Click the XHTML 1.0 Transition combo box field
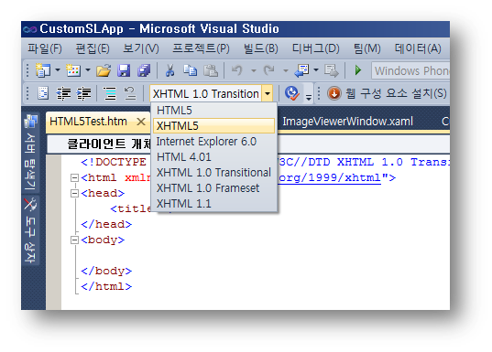The height and width of the screenshot is (352, 492). 205,93
